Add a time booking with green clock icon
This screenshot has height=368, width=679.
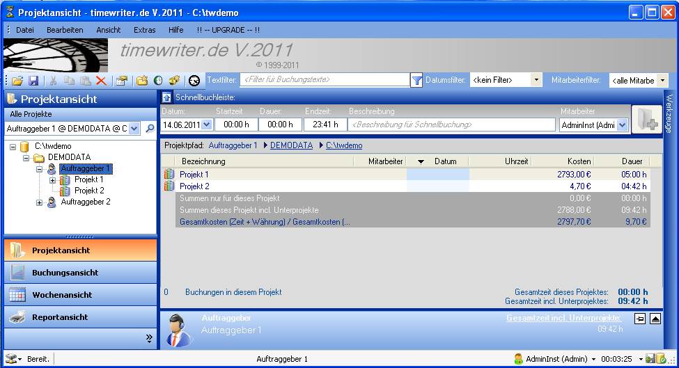(x=158, y=81)
